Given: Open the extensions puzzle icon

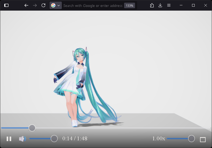Looking at the screenshot, I should tap(152, 5).
